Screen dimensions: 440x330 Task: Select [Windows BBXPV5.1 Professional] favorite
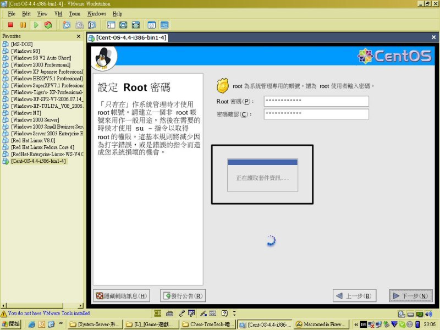point(47,79)
